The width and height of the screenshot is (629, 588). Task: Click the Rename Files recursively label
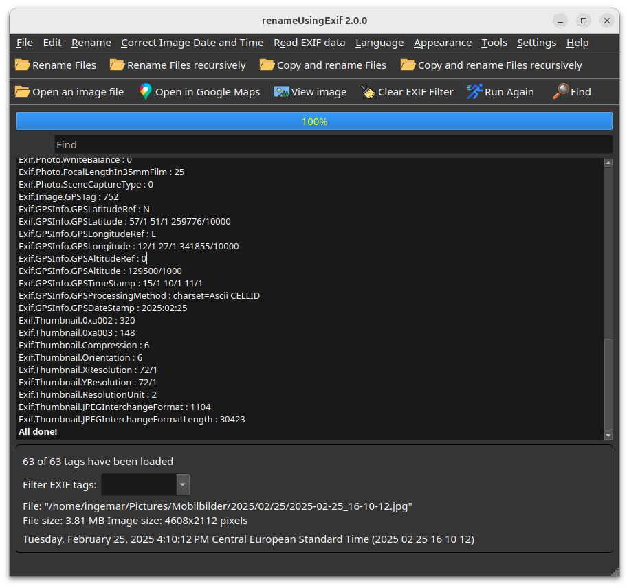click(x=186, y=65)
